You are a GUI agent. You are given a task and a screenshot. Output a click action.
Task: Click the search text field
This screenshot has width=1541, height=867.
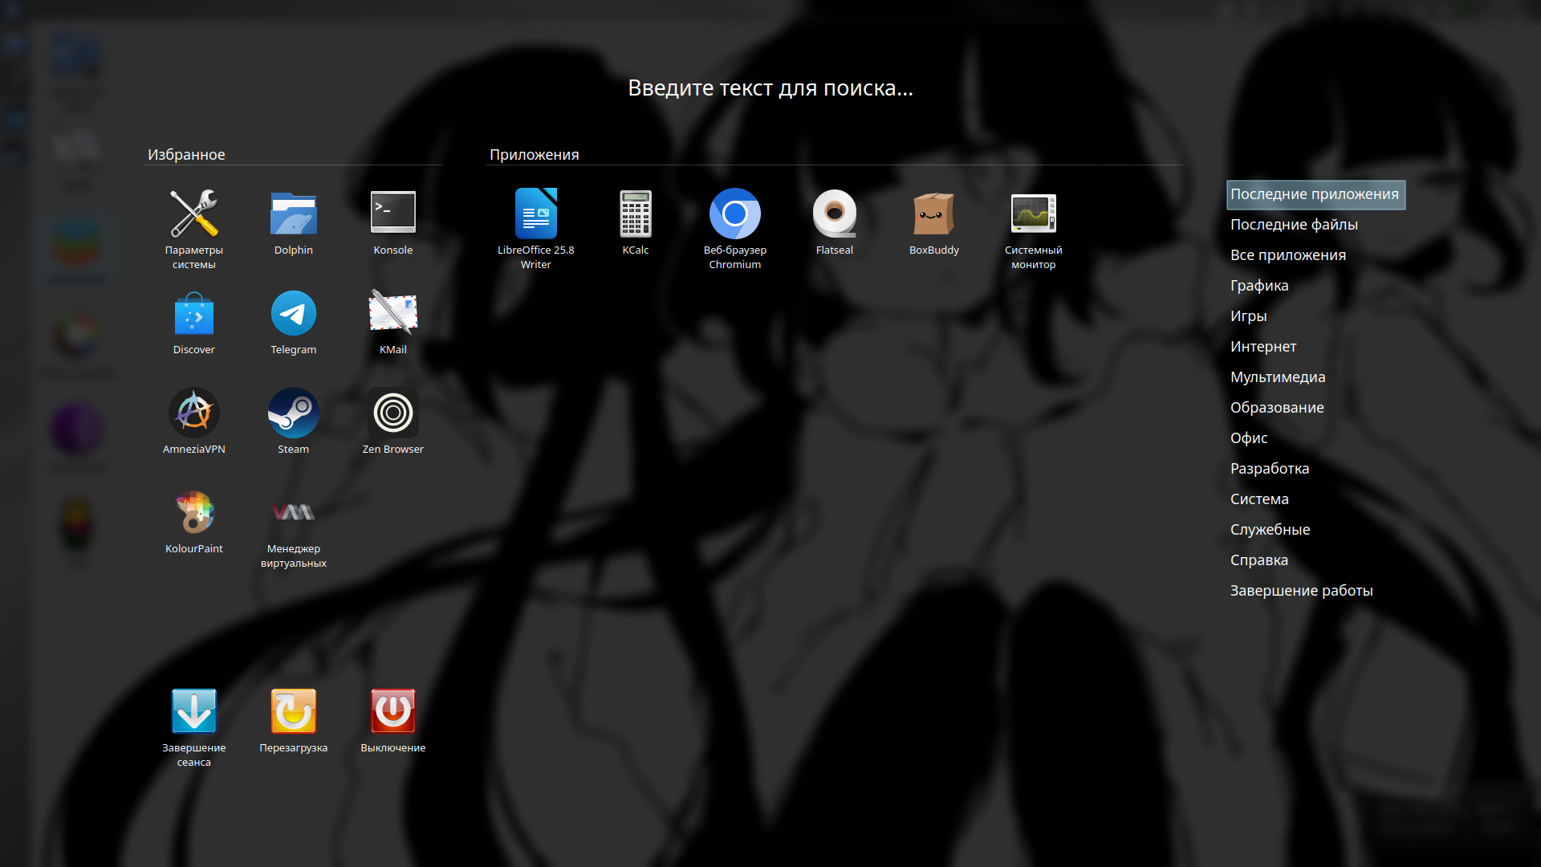tap(770, 88)
